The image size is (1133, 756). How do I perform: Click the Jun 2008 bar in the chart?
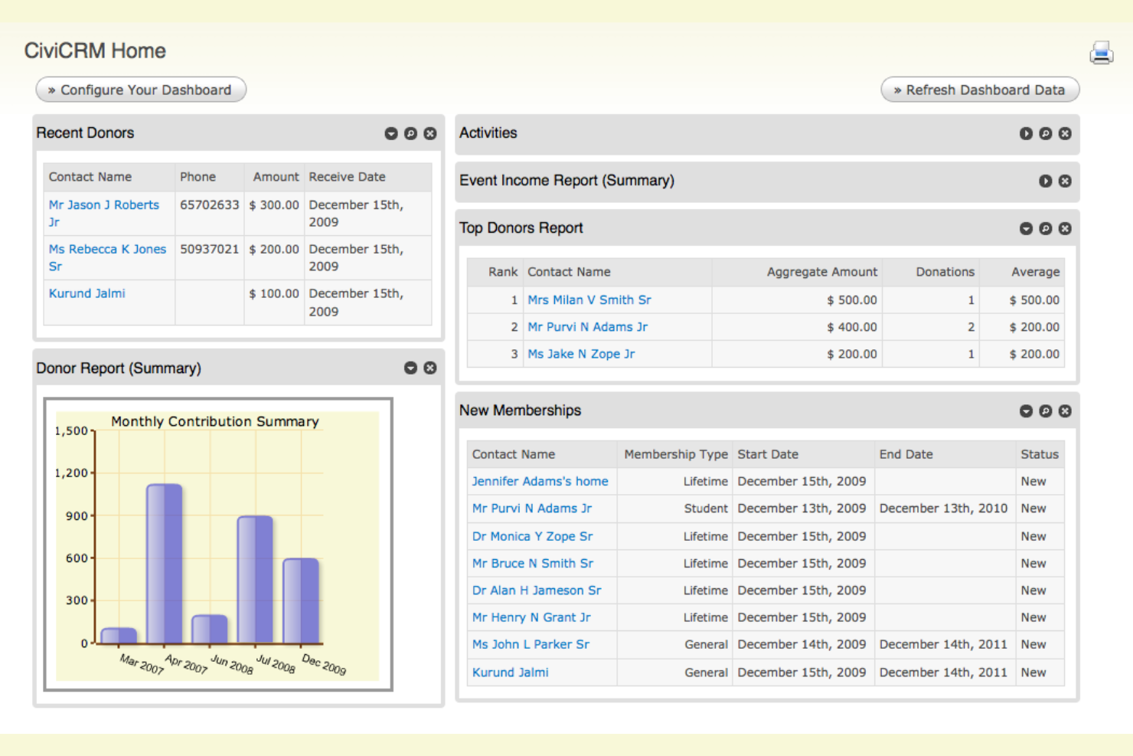[210, 629]
